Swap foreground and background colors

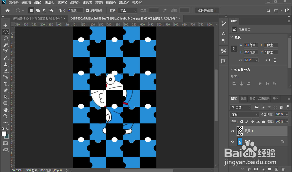[x=8, y=128]
